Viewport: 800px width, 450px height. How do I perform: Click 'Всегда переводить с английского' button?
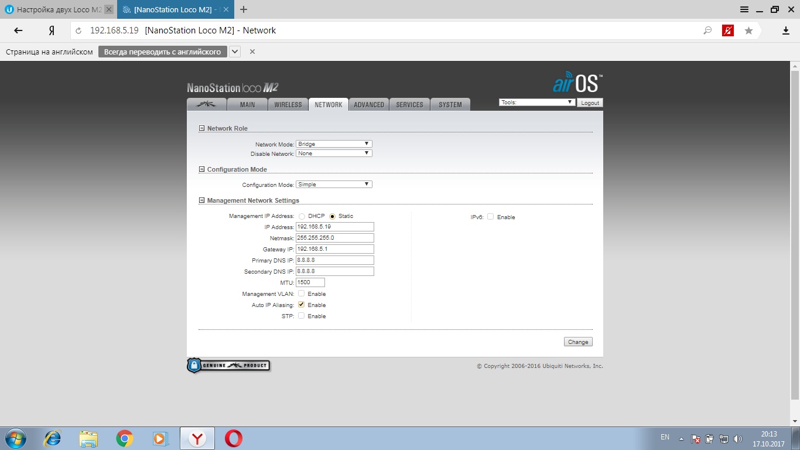coord(162,52)
